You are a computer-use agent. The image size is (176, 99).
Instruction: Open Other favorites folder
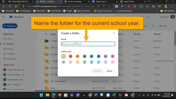pyautogui.click(x=167, y=11)
